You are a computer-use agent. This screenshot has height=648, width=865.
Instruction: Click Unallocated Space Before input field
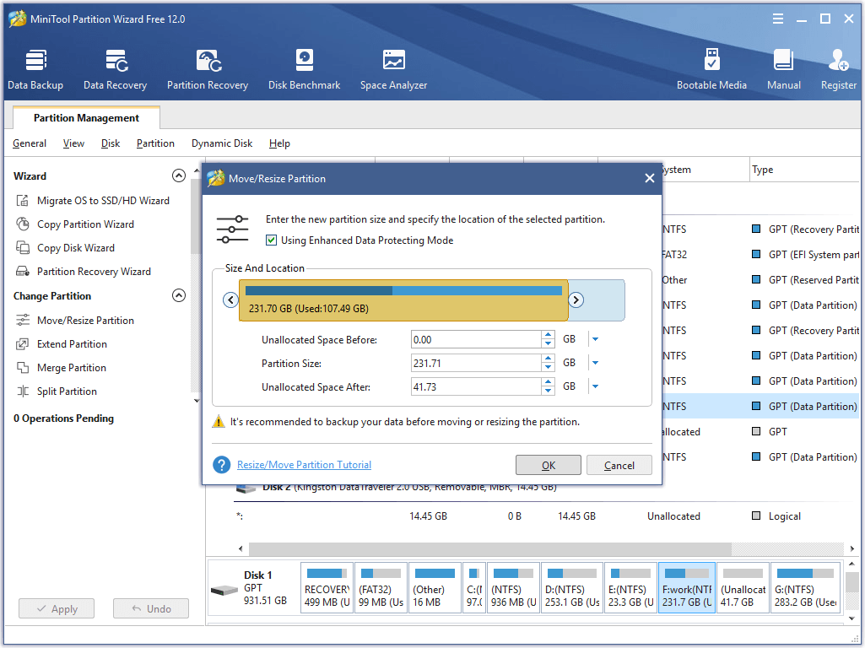click(x=476, y=340)
